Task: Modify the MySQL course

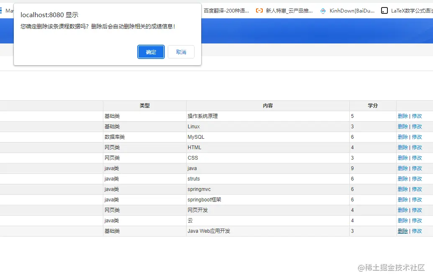Action: click(417, 137)
